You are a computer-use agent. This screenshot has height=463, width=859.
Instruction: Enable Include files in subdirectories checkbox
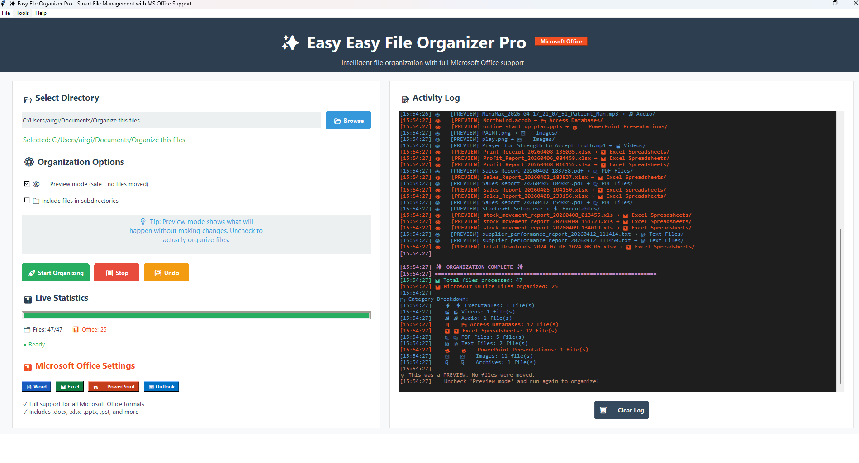click(27, 200)
